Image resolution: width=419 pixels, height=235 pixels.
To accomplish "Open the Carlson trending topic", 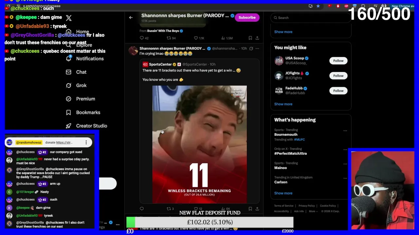I will (x=281, y=182).
